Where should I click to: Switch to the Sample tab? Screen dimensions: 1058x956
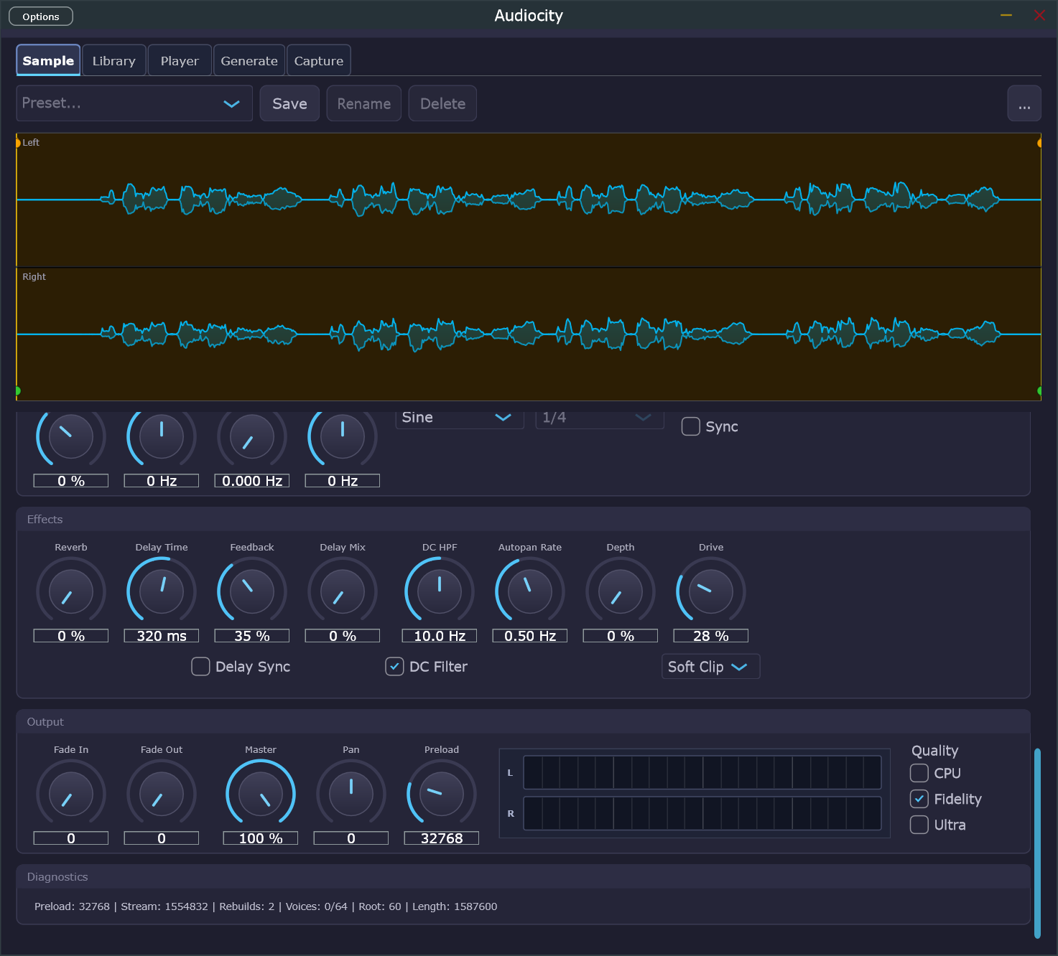point(48,60)
